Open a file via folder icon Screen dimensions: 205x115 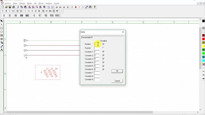point(6,7)
